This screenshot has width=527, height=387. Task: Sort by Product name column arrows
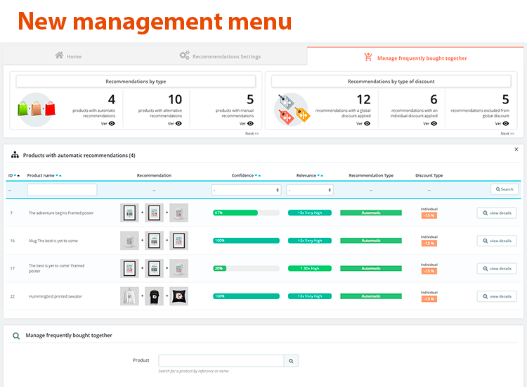pos(58,175)
